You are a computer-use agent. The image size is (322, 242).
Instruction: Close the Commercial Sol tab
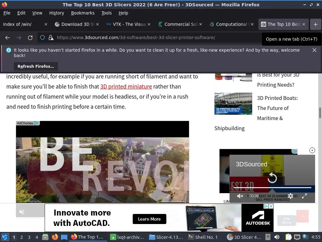[201, 24]
